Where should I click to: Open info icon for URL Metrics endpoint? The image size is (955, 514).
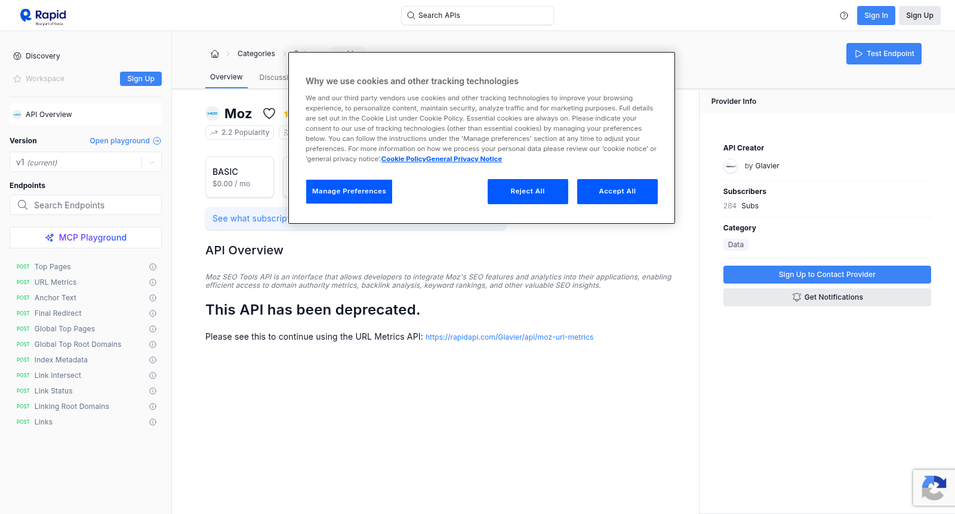(x=153, y=282)
